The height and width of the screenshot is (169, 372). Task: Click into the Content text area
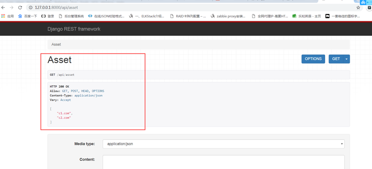(x=223, y=162)
